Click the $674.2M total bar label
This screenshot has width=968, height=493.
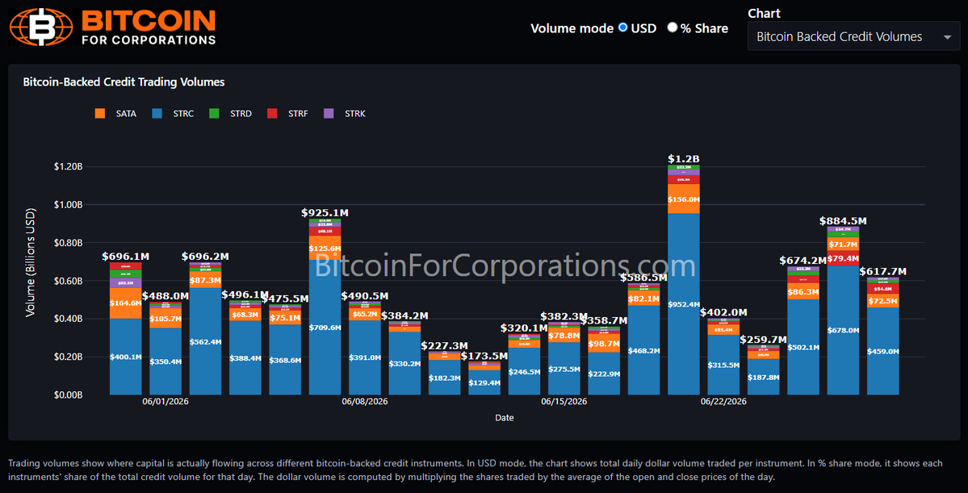coord(803,261)
